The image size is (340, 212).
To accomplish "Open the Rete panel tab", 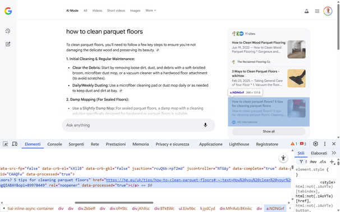I will tap(95, 144).
